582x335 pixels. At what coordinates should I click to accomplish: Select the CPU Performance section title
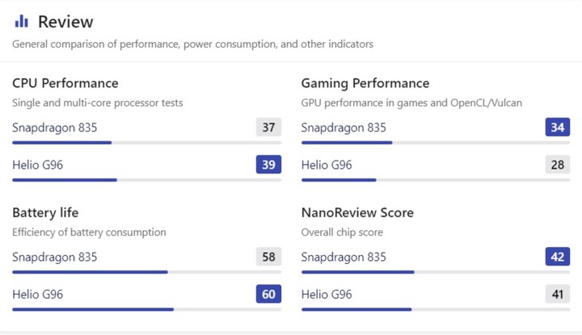point(65,83)
